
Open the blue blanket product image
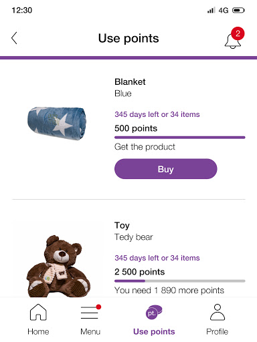coord(57,124)
